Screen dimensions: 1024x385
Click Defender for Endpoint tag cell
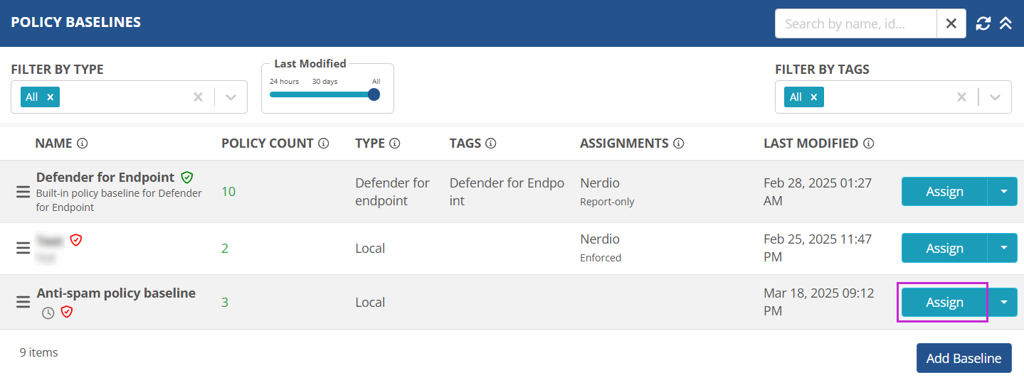pos(507,192)
